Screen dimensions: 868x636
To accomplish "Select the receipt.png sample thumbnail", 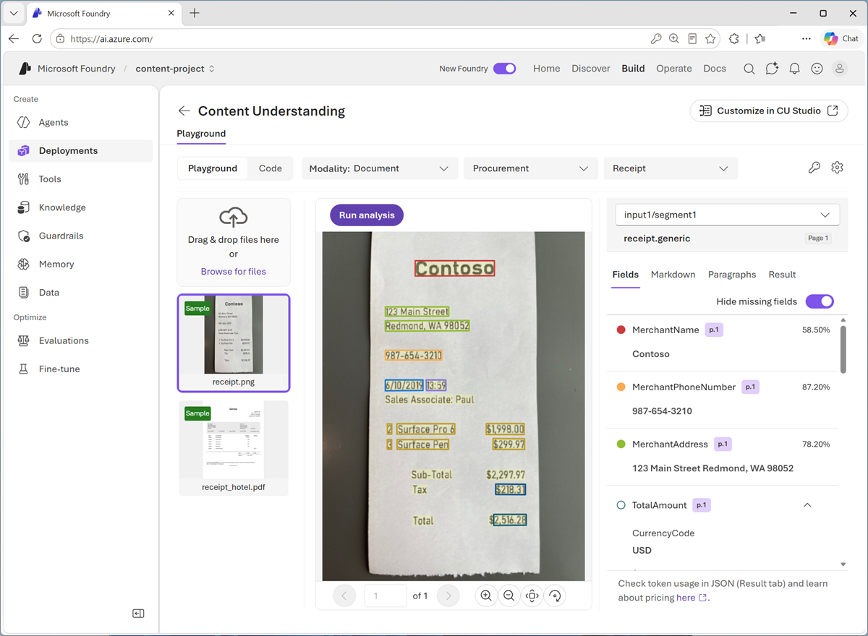I will coord(234,343).
